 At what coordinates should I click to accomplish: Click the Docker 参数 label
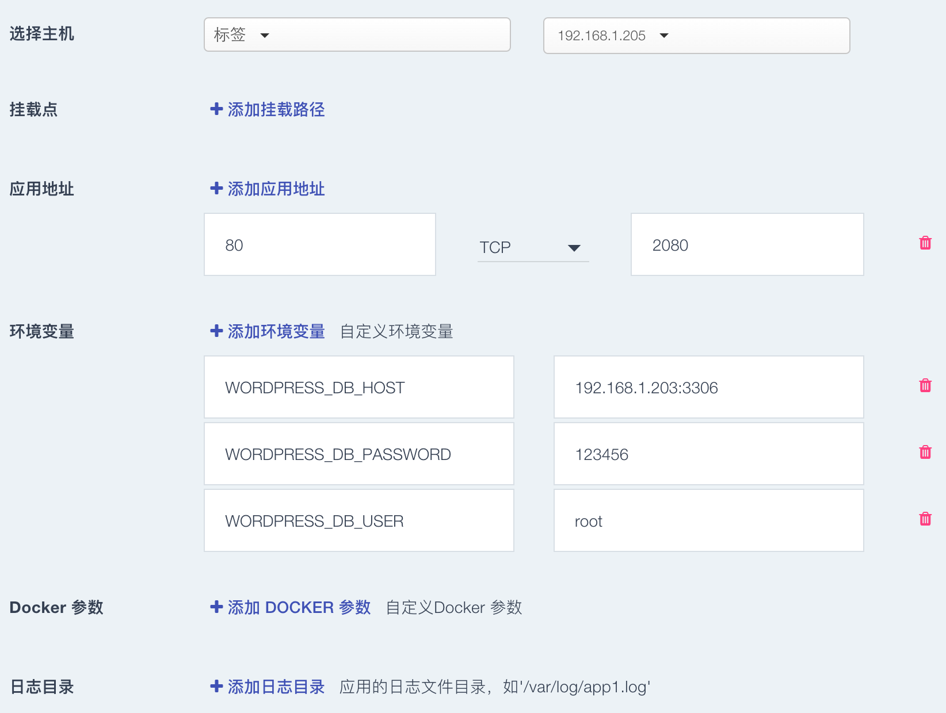[56, 607]
